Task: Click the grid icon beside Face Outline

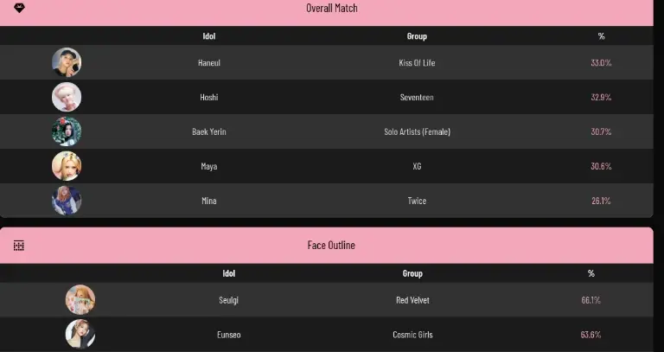Action: [19, 246]
